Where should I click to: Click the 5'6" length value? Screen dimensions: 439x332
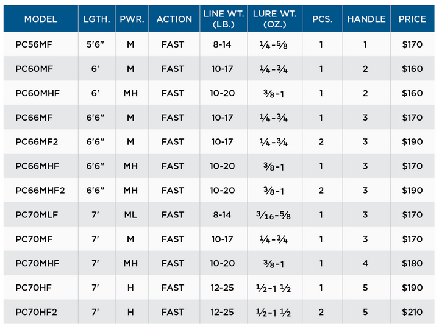click(95, 44)
